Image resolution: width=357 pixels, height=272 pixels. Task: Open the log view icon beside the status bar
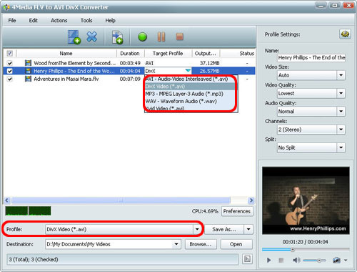point(247,259)
